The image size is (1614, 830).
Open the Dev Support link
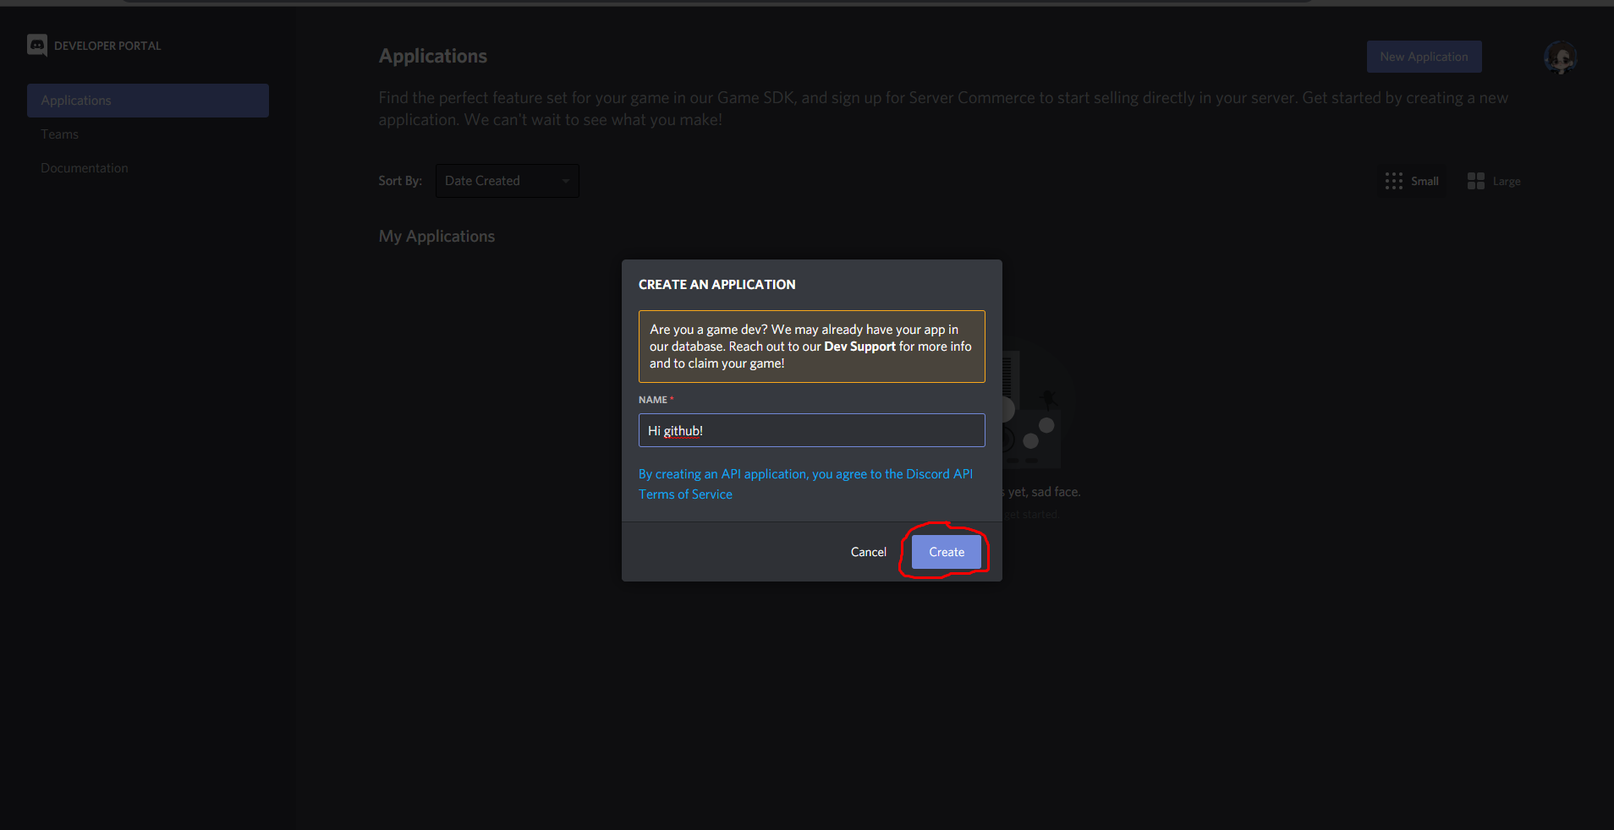tap(859, 347)
